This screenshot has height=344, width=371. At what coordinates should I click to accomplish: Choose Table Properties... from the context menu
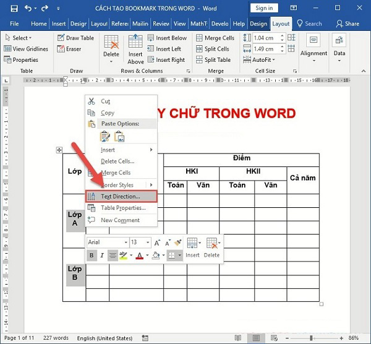121,208
